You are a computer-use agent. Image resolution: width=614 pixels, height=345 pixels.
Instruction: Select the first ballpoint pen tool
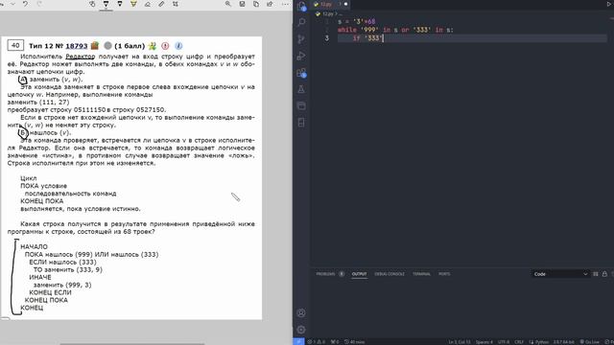click(x=106, y=4)
